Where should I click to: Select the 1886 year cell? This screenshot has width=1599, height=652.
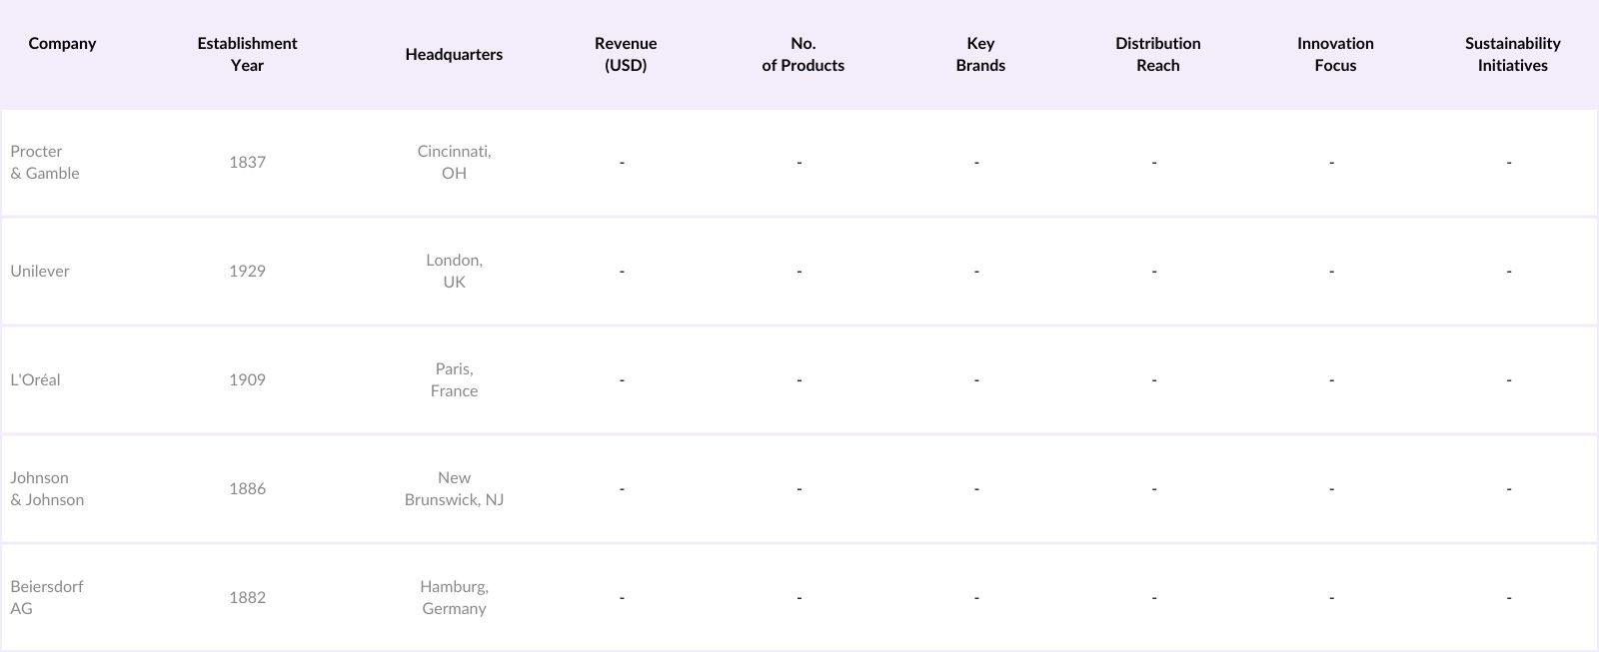247,488
